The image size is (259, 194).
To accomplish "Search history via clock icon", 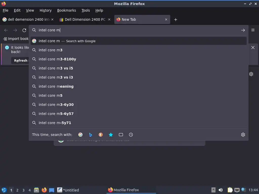I will point(131,135).
